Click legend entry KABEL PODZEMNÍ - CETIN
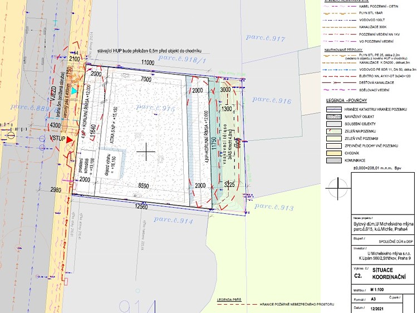The image size is (417, 313). (x=379, y=6)
